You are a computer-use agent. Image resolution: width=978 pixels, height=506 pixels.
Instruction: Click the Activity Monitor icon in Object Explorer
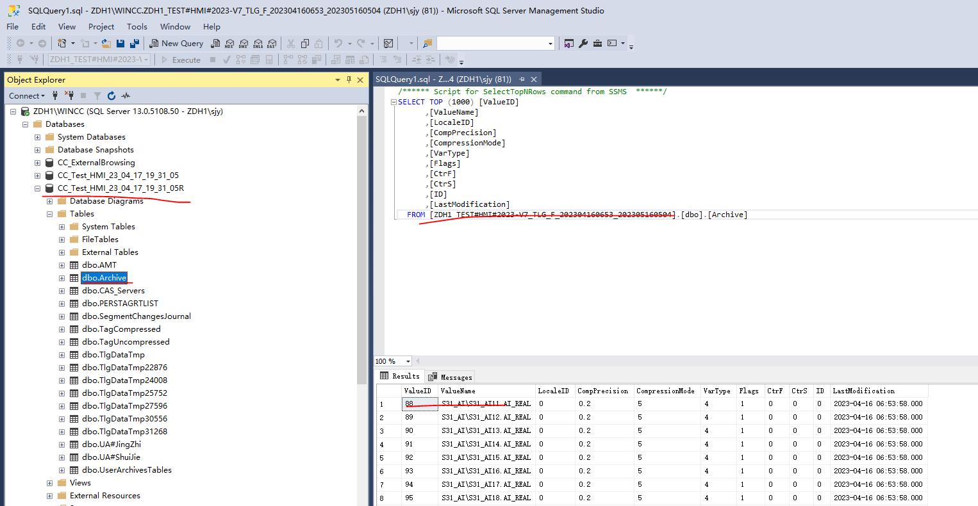pos(126,95)
